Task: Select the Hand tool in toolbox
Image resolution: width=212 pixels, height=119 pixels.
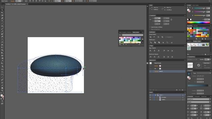Action: point(2,88)
